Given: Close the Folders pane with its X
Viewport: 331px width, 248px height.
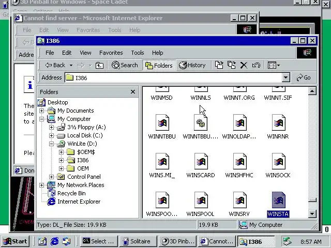Looking at the screenshot, I should [x=133, y=92].
